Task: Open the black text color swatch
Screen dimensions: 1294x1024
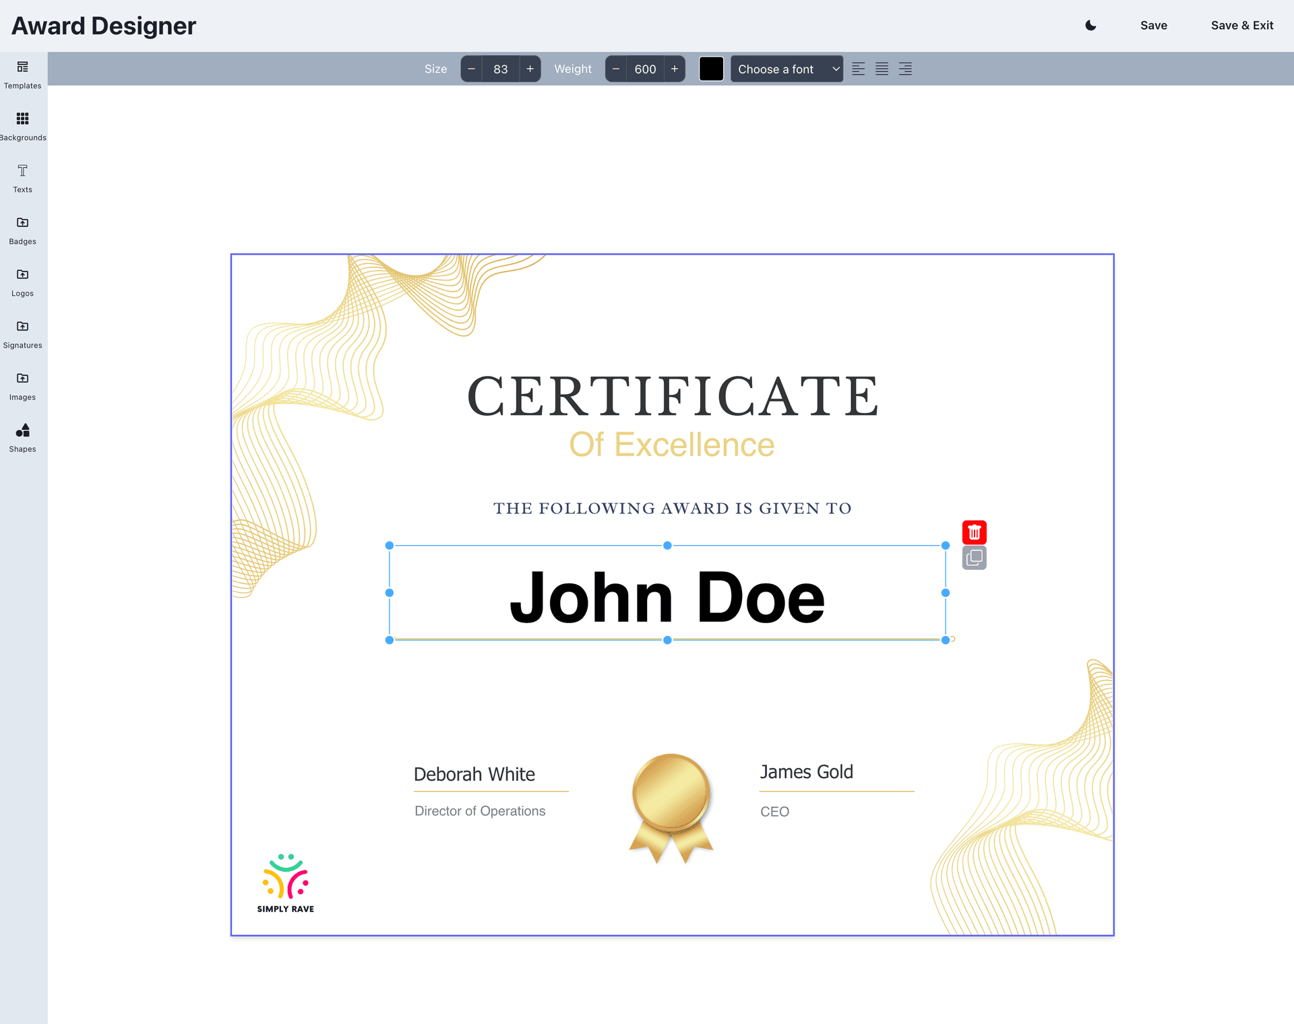Action: point(711,69)
